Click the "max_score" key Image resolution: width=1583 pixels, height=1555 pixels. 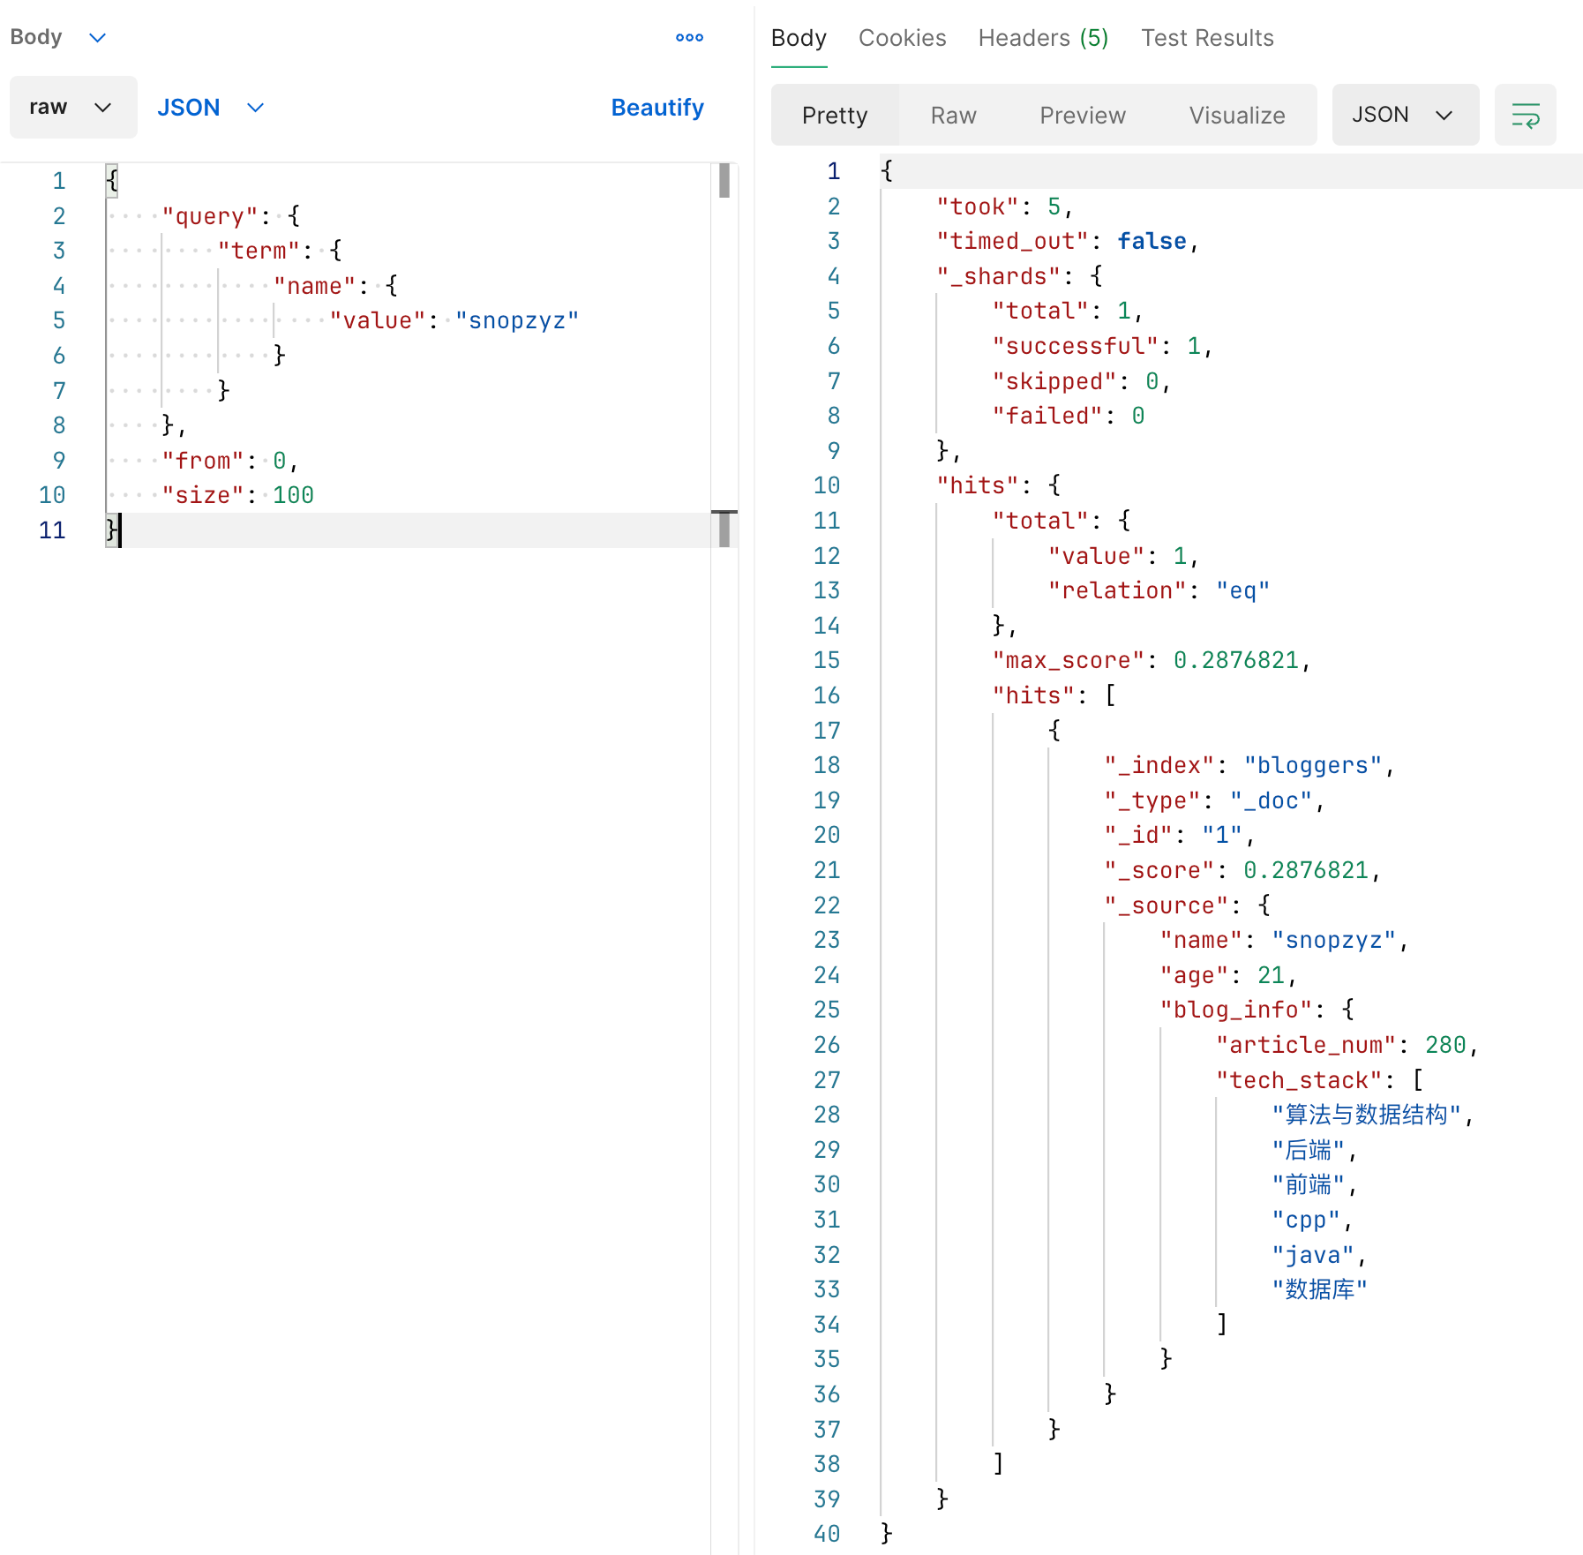click(1068, 660)
